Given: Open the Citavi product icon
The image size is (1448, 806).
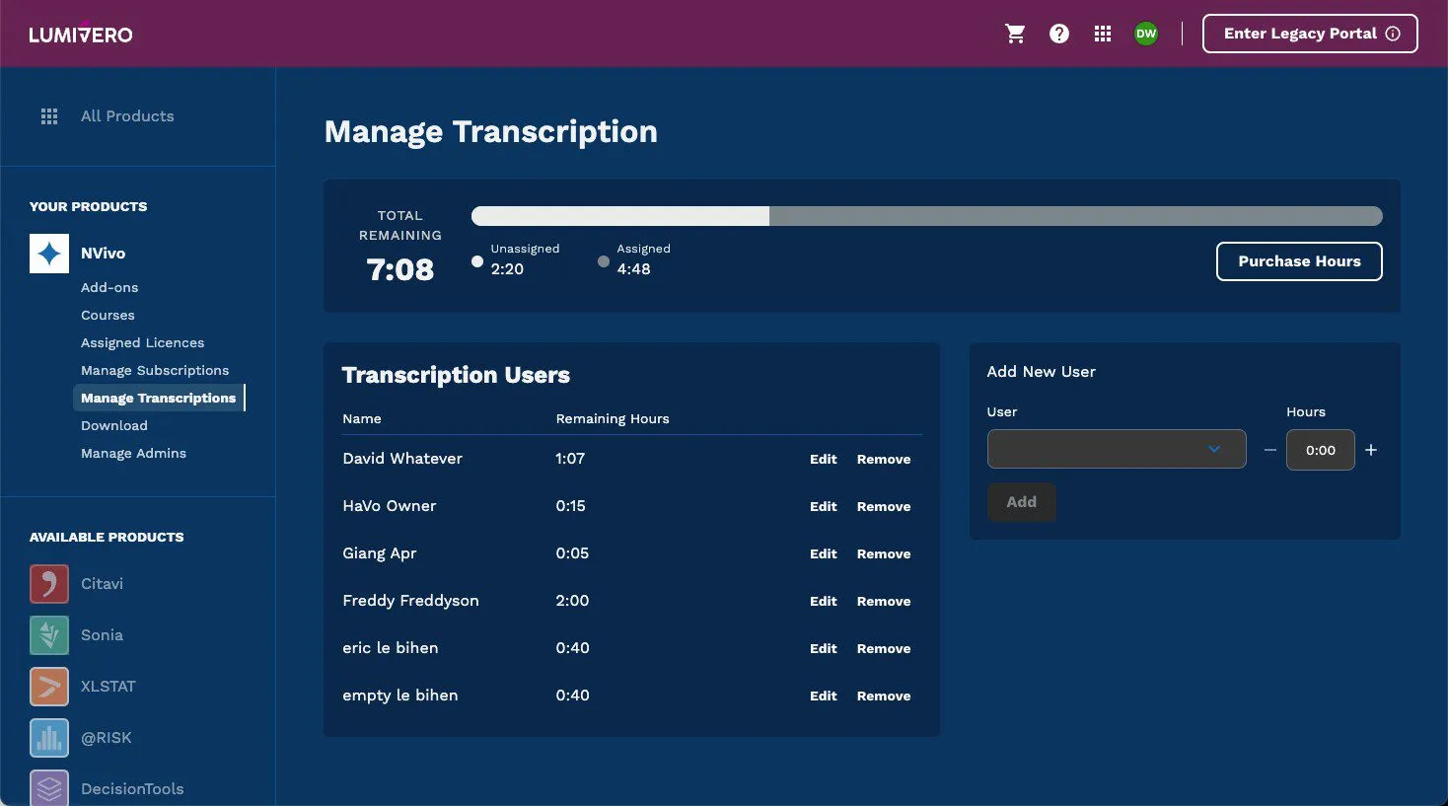Looking at the screenshot, I should [x=48, y=583].
